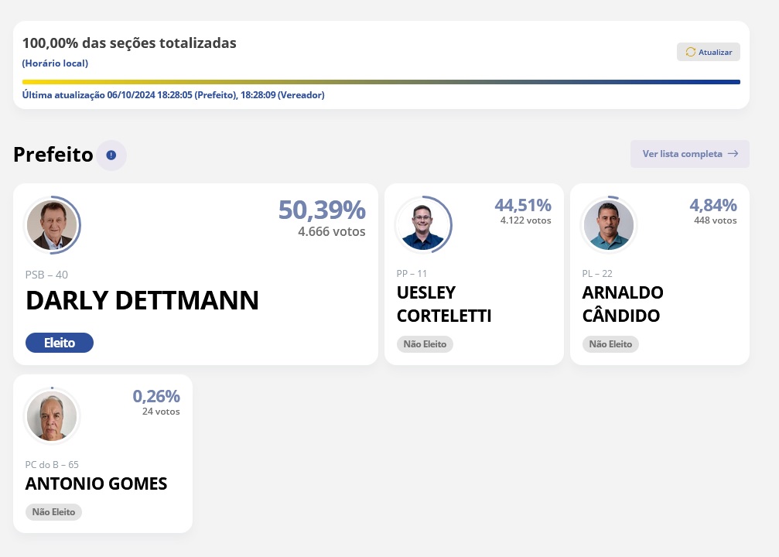Click the 50,39% vote percentage
This screenshot has height=557, width=779.
tap(322, 210)
